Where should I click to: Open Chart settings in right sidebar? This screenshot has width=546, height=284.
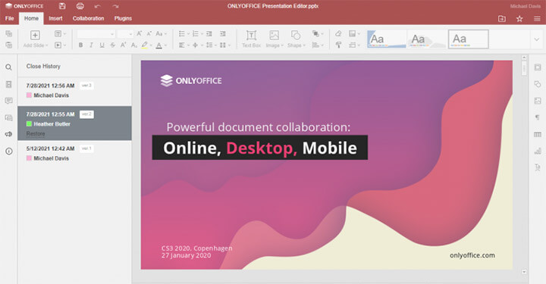coord(538,151)
